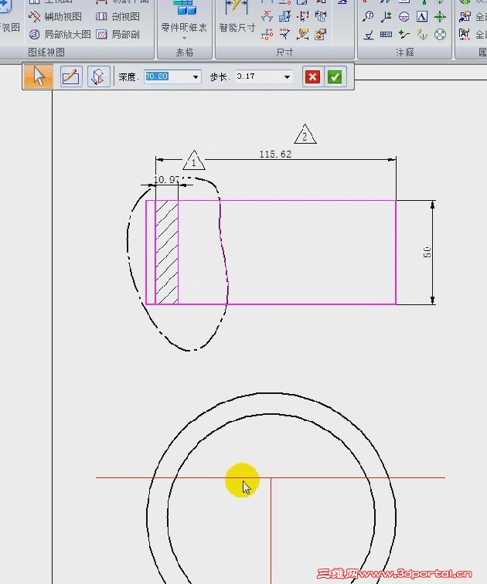Select the hand with orange part icon
This screenshot has width=487, height=584.
(321, 34)
